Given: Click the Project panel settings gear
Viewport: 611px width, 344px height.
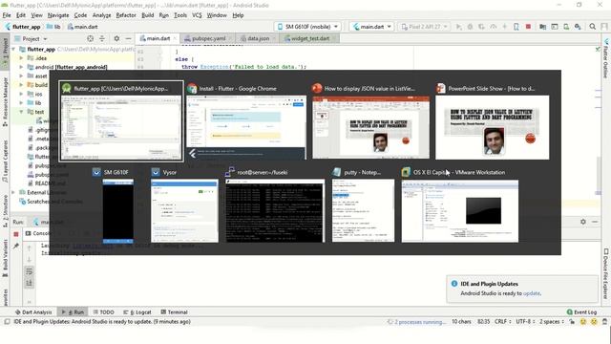Looking at the screenshot, I should pos(116,38).
